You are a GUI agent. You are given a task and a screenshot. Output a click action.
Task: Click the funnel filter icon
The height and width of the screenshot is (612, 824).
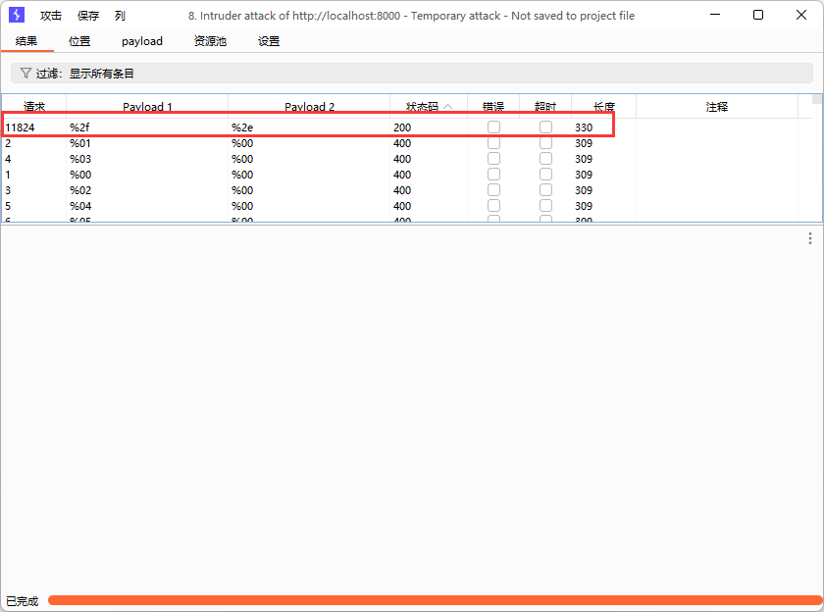coord(26,74)
